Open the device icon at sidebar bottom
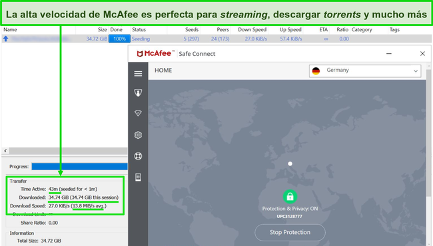 tap(138, 177)
